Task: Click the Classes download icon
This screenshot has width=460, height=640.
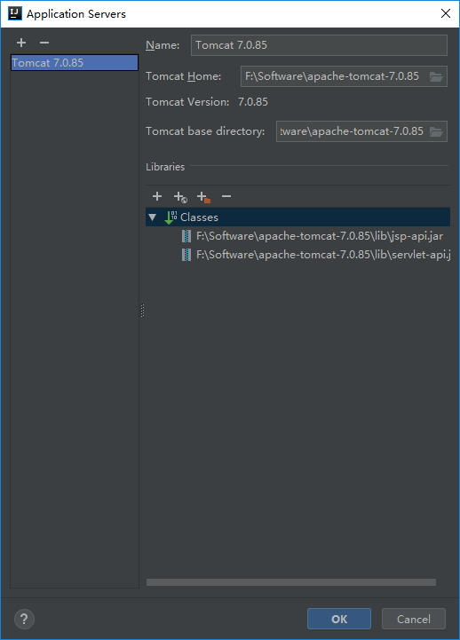Action: coord(171,217)
